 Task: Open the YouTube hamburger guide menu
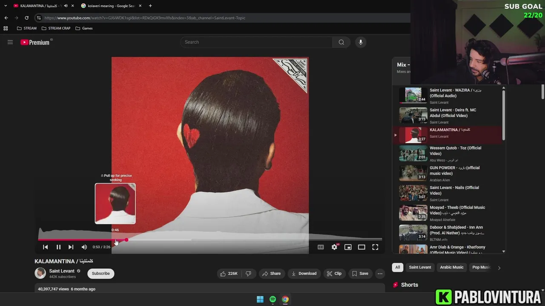click(x=10, y=42)
